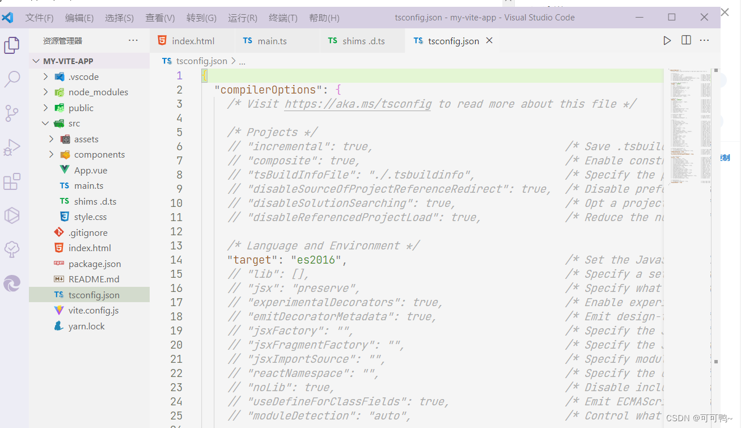Click tsconfig.json in the breadcrumb
The image size is (741, 428).
click(x=201, y=61)
